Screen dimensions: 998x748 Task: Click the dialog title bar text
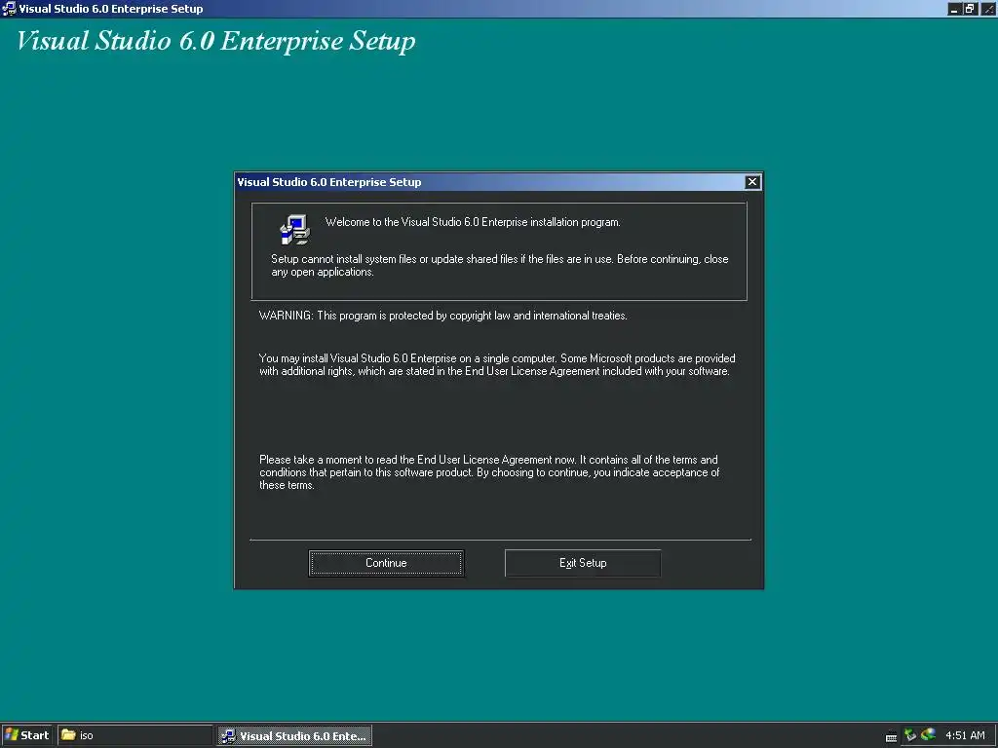329,182
